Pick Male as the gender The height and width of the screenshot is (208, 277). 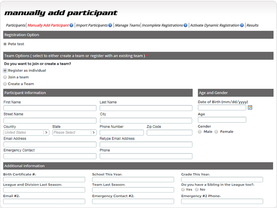pos(200,132)
